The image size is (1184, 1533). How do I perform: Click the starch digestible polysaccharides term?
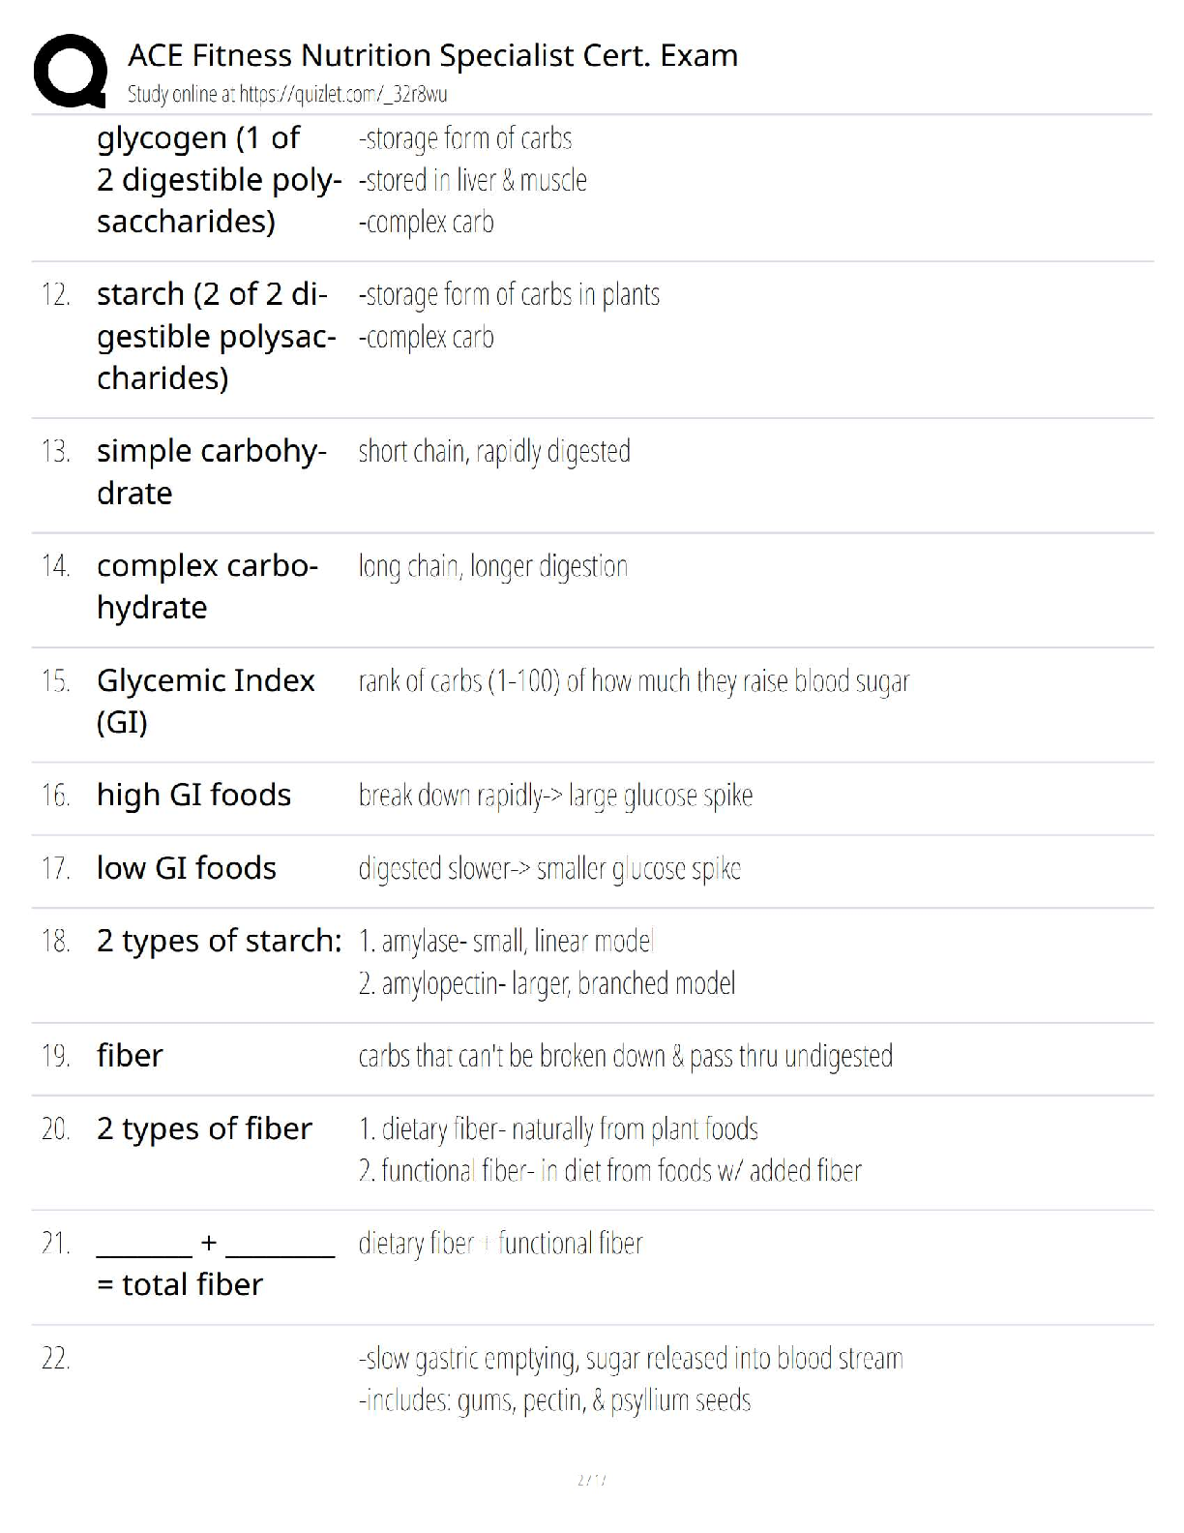[216, 336]
